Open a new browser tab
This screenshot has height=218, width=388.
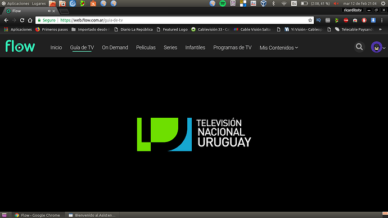64,11
